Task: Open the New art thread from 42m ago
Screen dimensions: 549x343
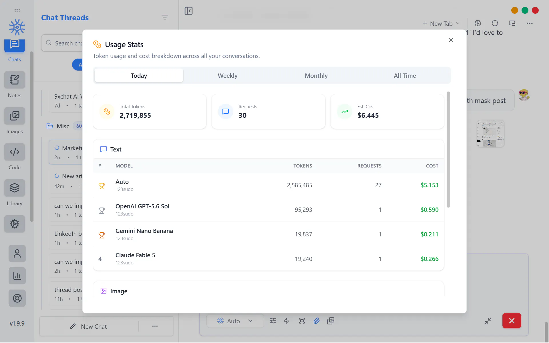Action: click(66, 181)
